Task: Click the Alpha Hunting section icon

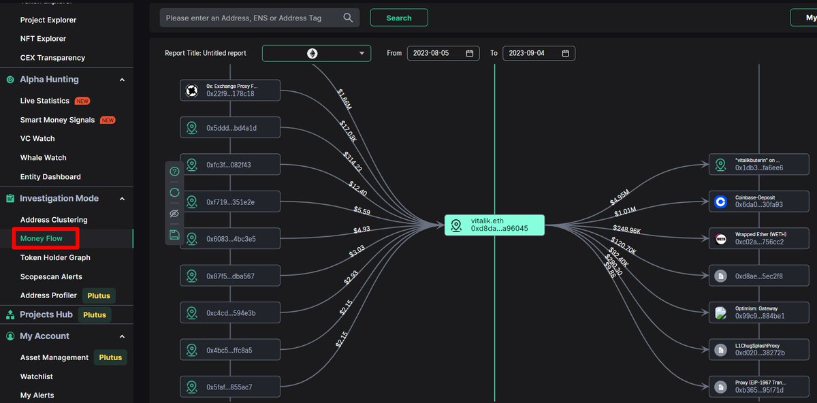Action: coord(10,80)
